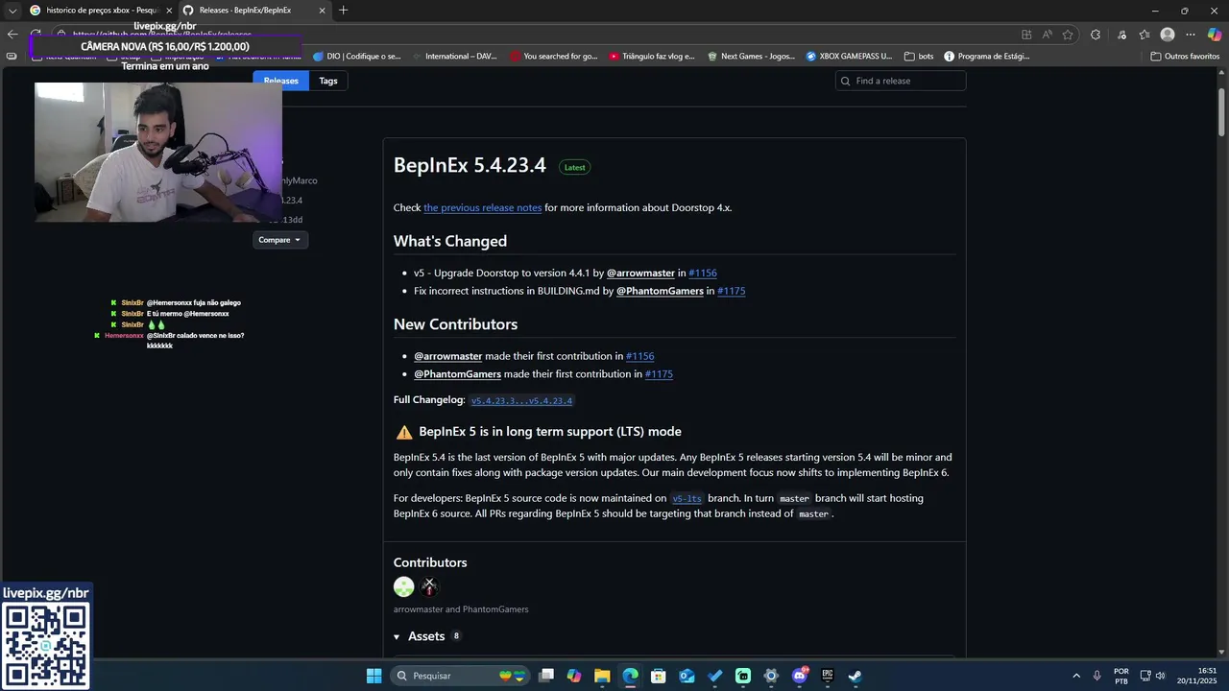This screenshot has width=1229, height=691.
Task: Click the Windows taskbar Pesquisar search box
Action: (460, 676)
